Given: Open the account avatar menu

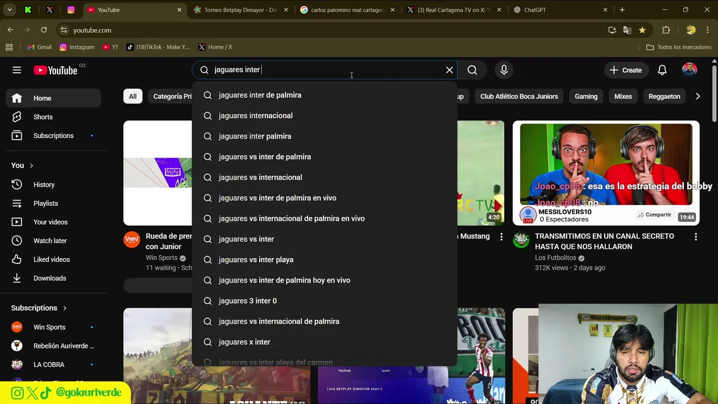Looking at the screenshot, I should tap(689, 70).
